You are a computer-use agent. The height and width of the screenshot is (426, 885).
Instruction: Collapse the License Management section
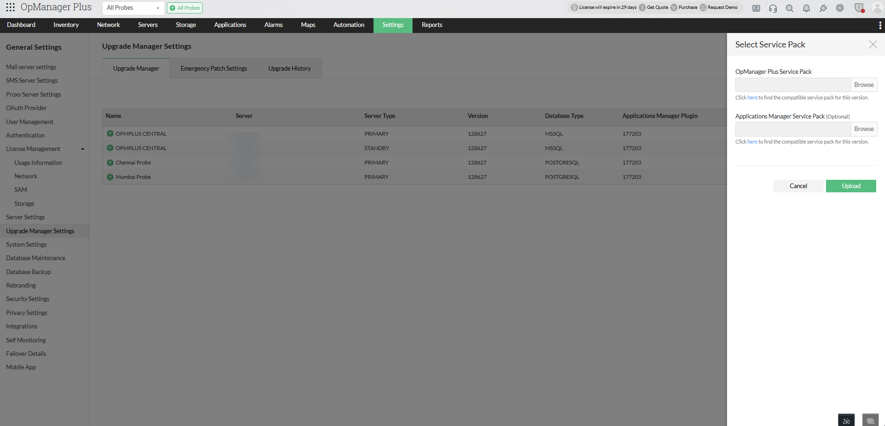click(83, 149)
